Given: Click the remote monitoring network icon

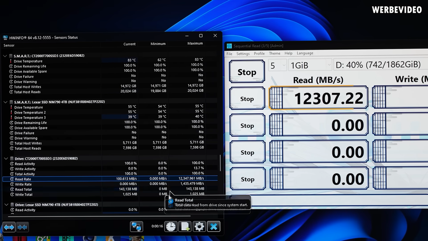Looking at the screenshot, I should click(x=137, y=226).
